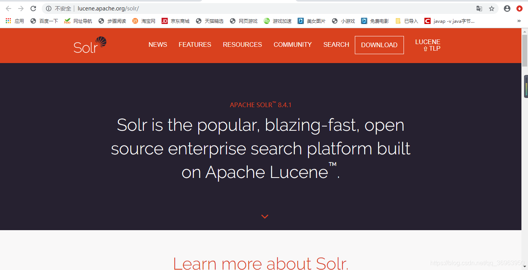
Task: Click the down chevron to reveal more content
Action: pos(264,217)
